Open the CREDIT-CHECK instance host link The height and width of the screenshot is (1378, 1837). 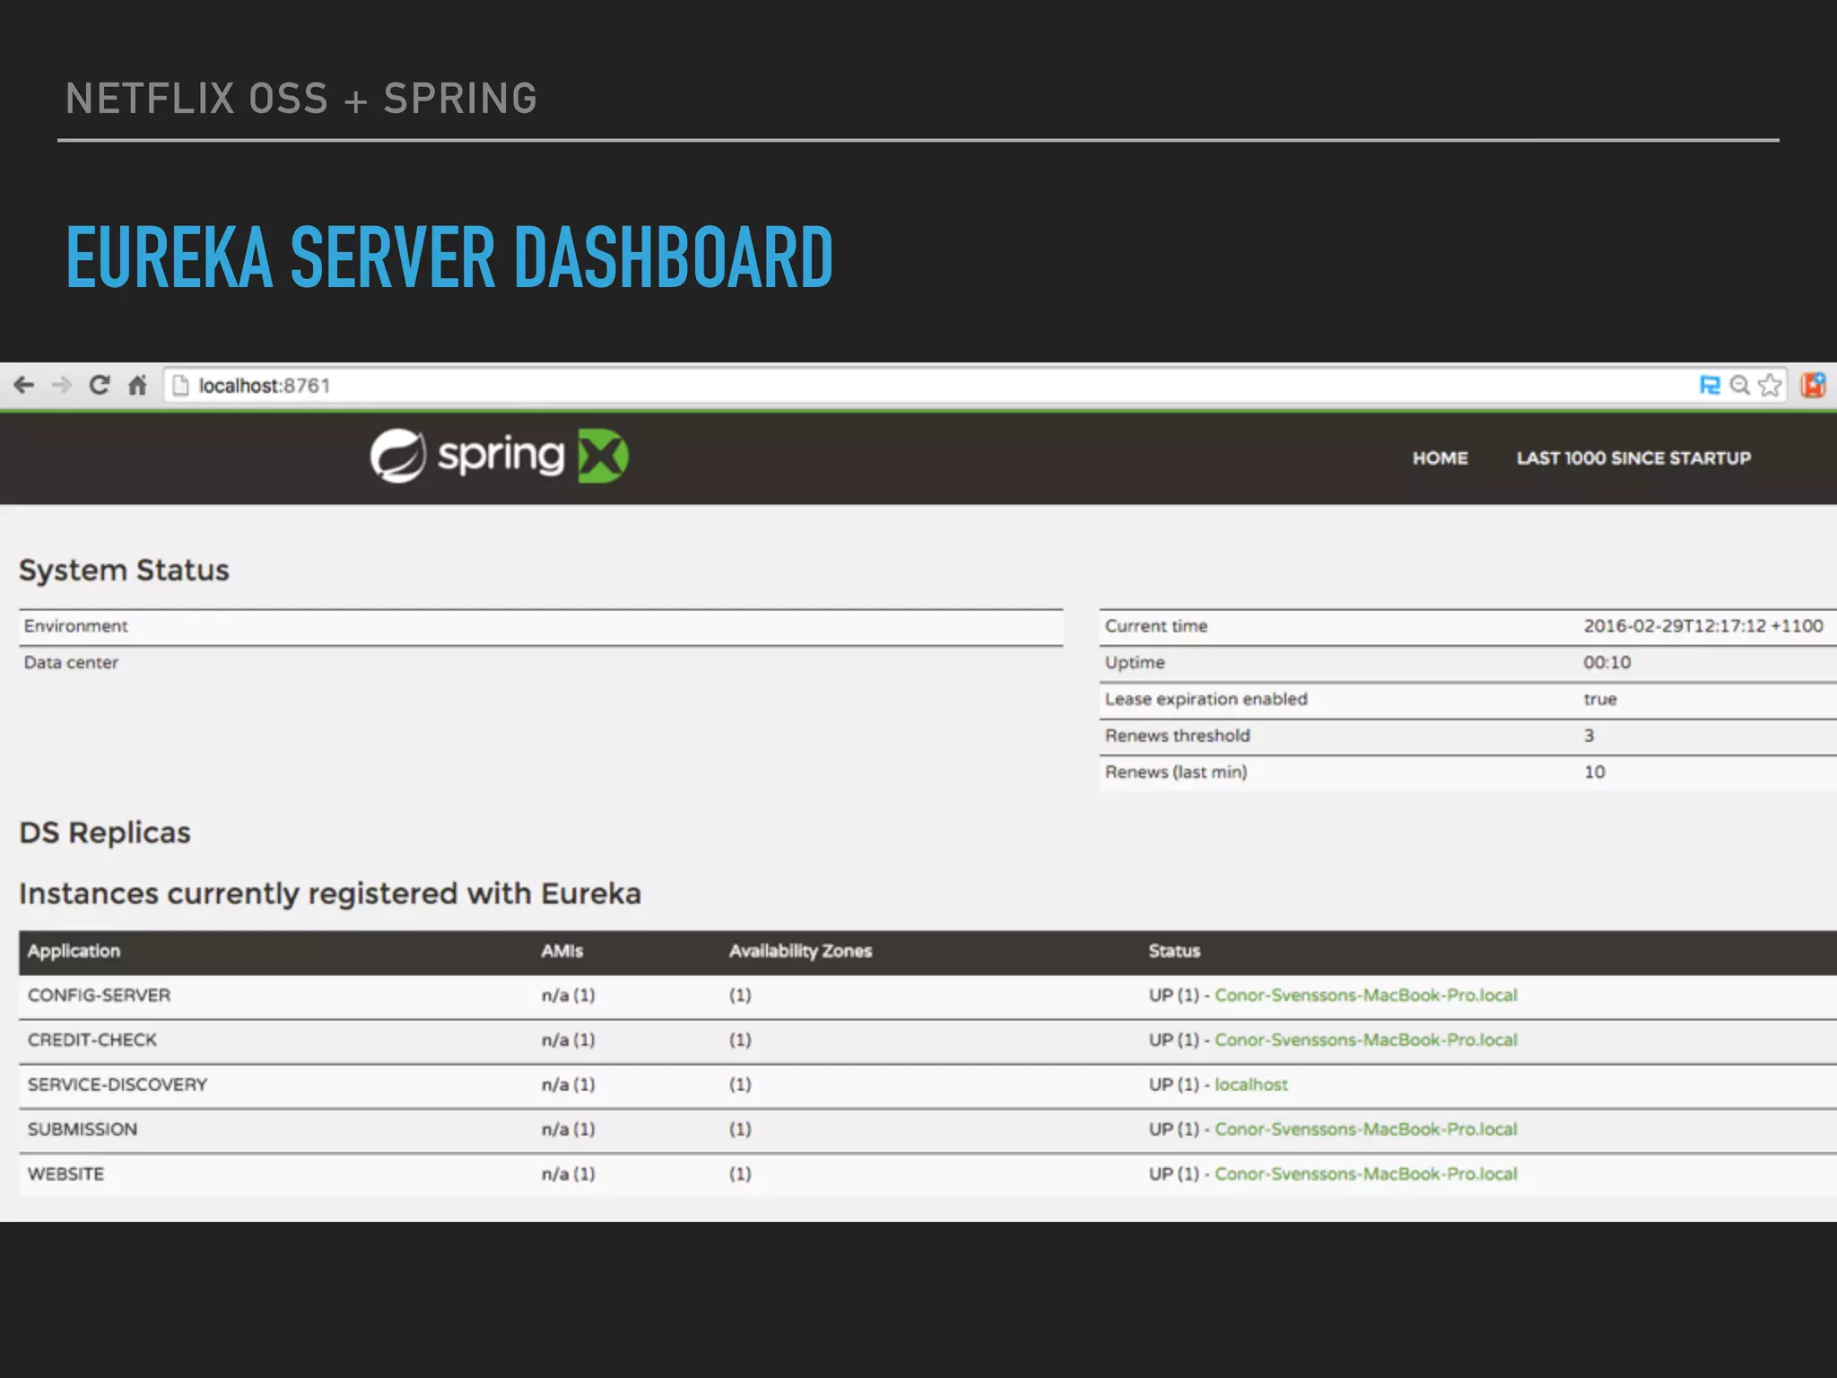tap(1365, 1040)
